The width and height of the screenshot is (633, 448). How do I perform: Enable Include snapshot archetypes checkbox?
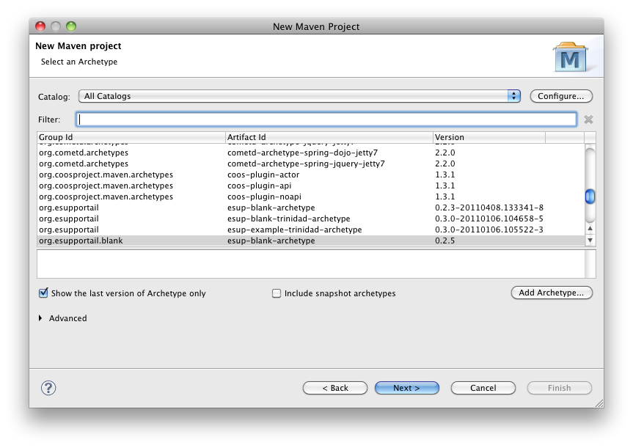coord(277,293)
